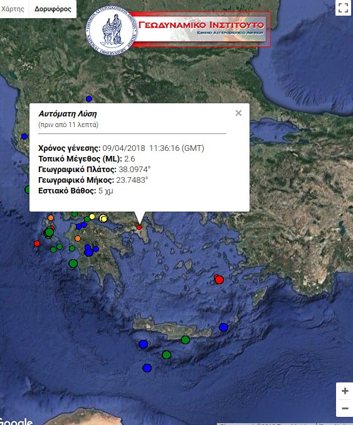Screen dimensions: 353x425
Task: Click the longitude value 23.7483°
Action: (x=132, y=180)
